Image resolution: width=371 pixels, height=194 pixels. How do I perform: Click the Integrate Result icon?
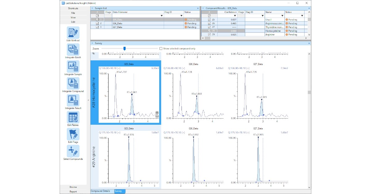(73, 100)
